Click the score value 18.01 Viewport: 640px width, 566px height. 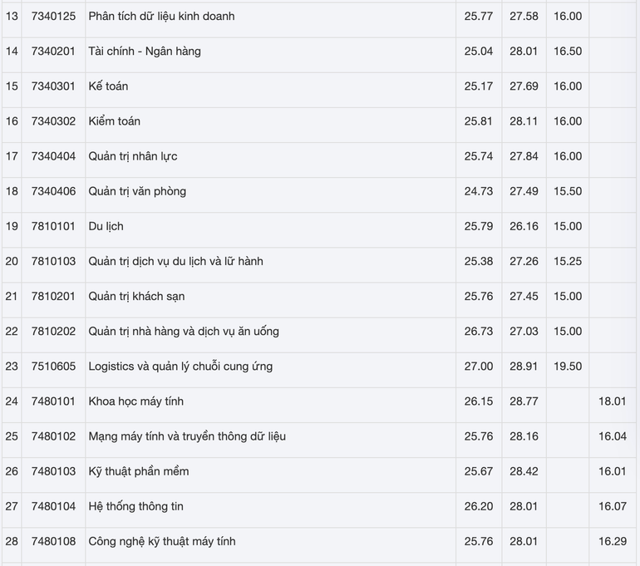(613, 401)
